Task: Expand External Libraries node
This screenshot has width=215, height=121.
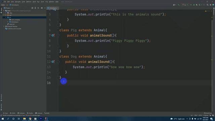Action: (x=4, y=26)
